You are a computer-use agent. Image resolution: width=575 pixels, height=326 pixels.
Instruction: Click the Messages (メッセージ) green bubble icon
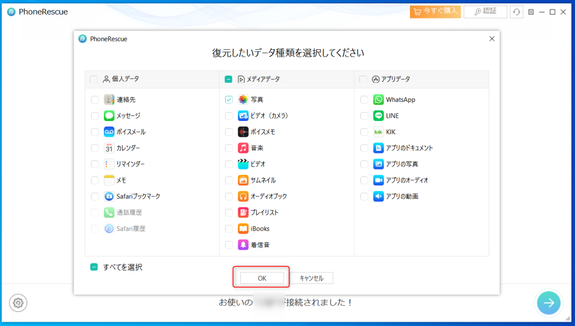(x=109, y=115)
